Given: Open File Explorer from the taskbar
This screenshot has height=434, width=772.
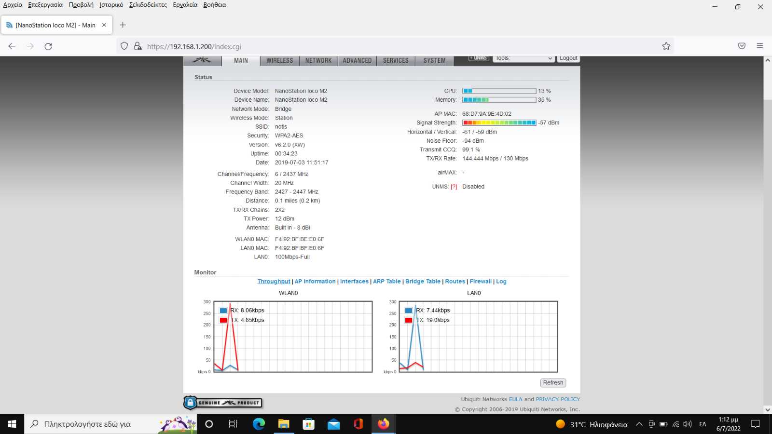Looking at the screenshot, I should (284, 424).
